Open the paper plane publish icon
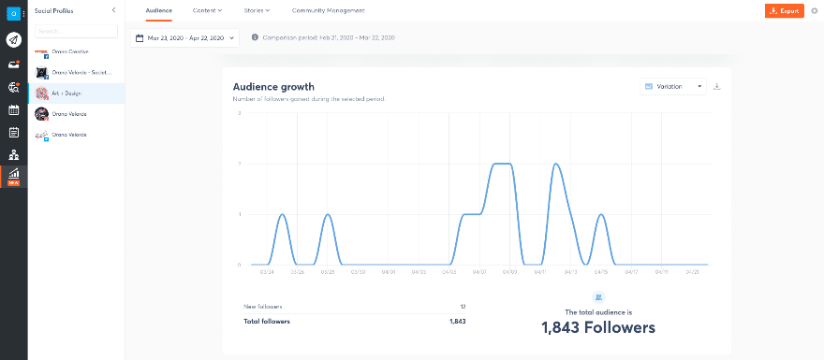Image resolution: width=824 pixels, height=360 pixels. click(x=14, y=40)
